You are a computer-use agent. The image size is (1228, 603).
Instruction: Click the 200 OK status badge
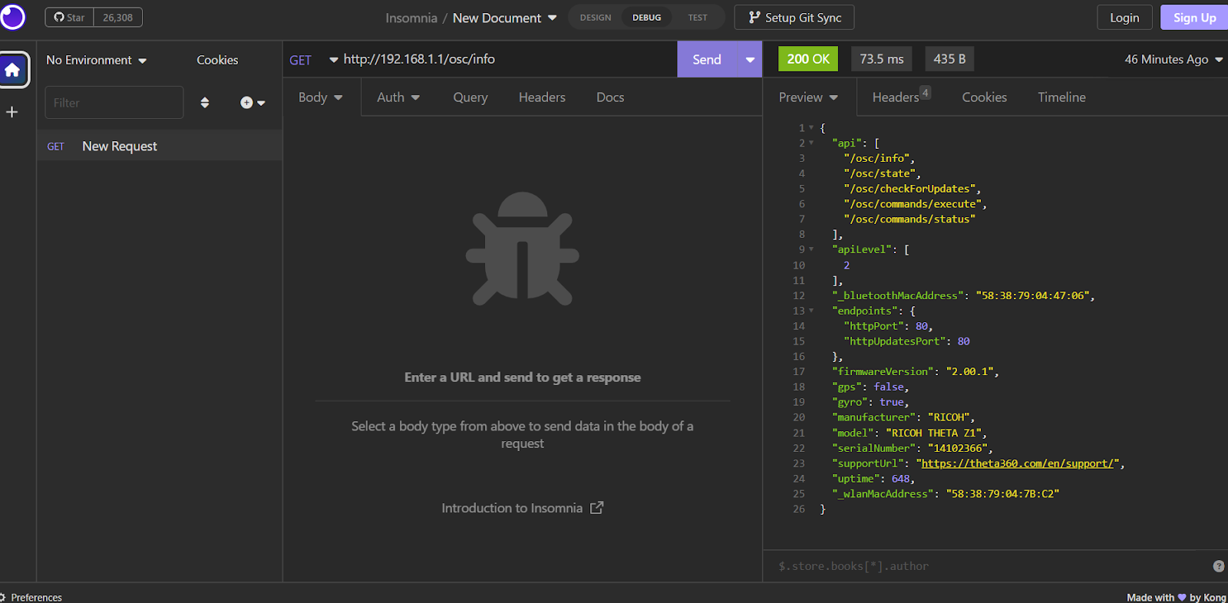pos(808,59)
